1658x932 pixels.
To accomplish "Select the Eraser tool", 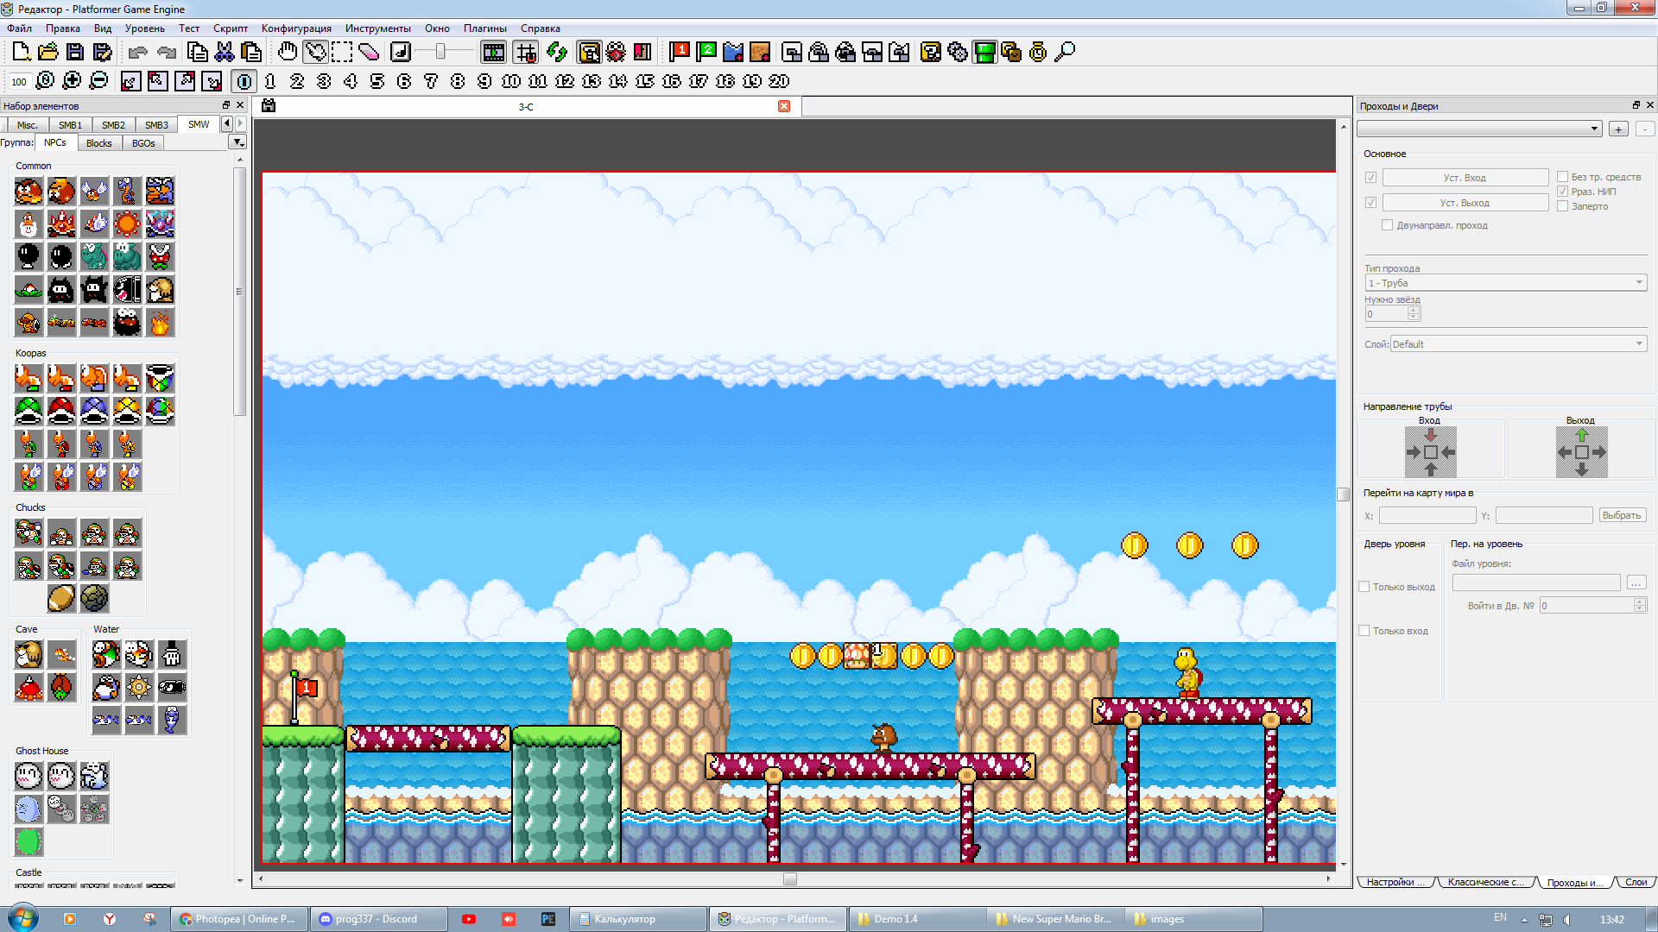I will click(369, 52).
